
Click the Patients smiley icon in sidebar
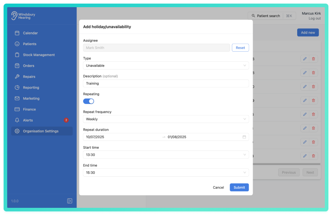coord(17,44)
